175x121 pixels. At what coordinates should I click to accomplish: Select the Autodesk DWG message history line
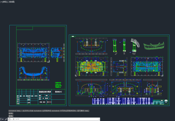coord(49,111)
